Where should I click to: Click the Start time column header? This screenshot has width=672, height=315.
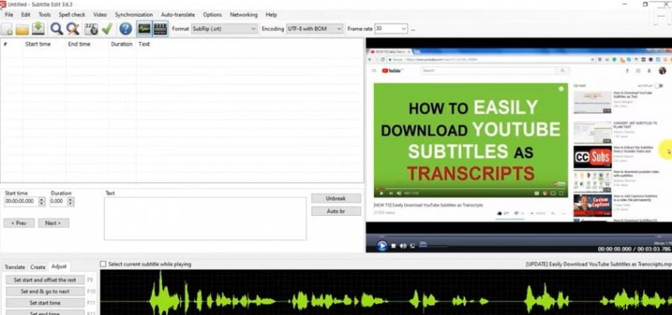coord(38,44)
